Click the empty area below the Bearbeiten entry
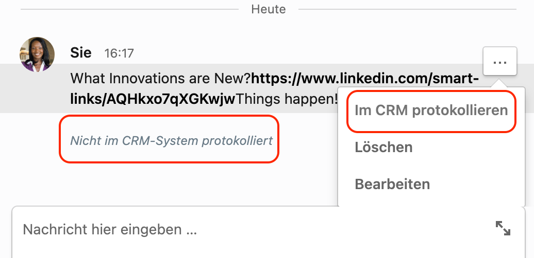This screenshot has width=534, height=258. [431, 199]
